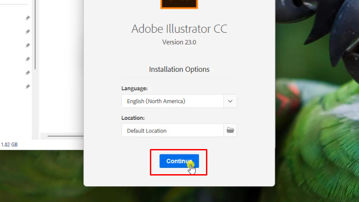Click the bottommost pin icon in the sidebar

coord(27,87)
